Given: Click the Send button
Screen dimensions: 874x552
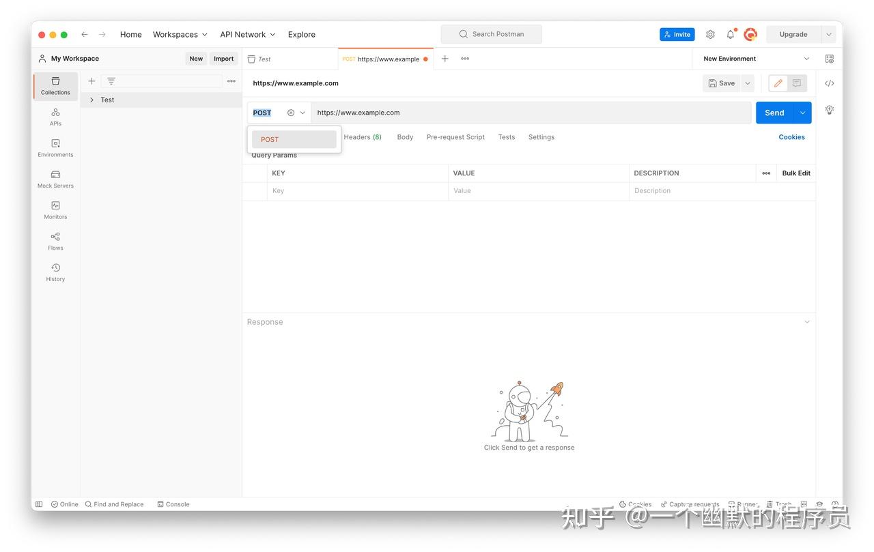Looking at the screenshot, I should point(774,112).
